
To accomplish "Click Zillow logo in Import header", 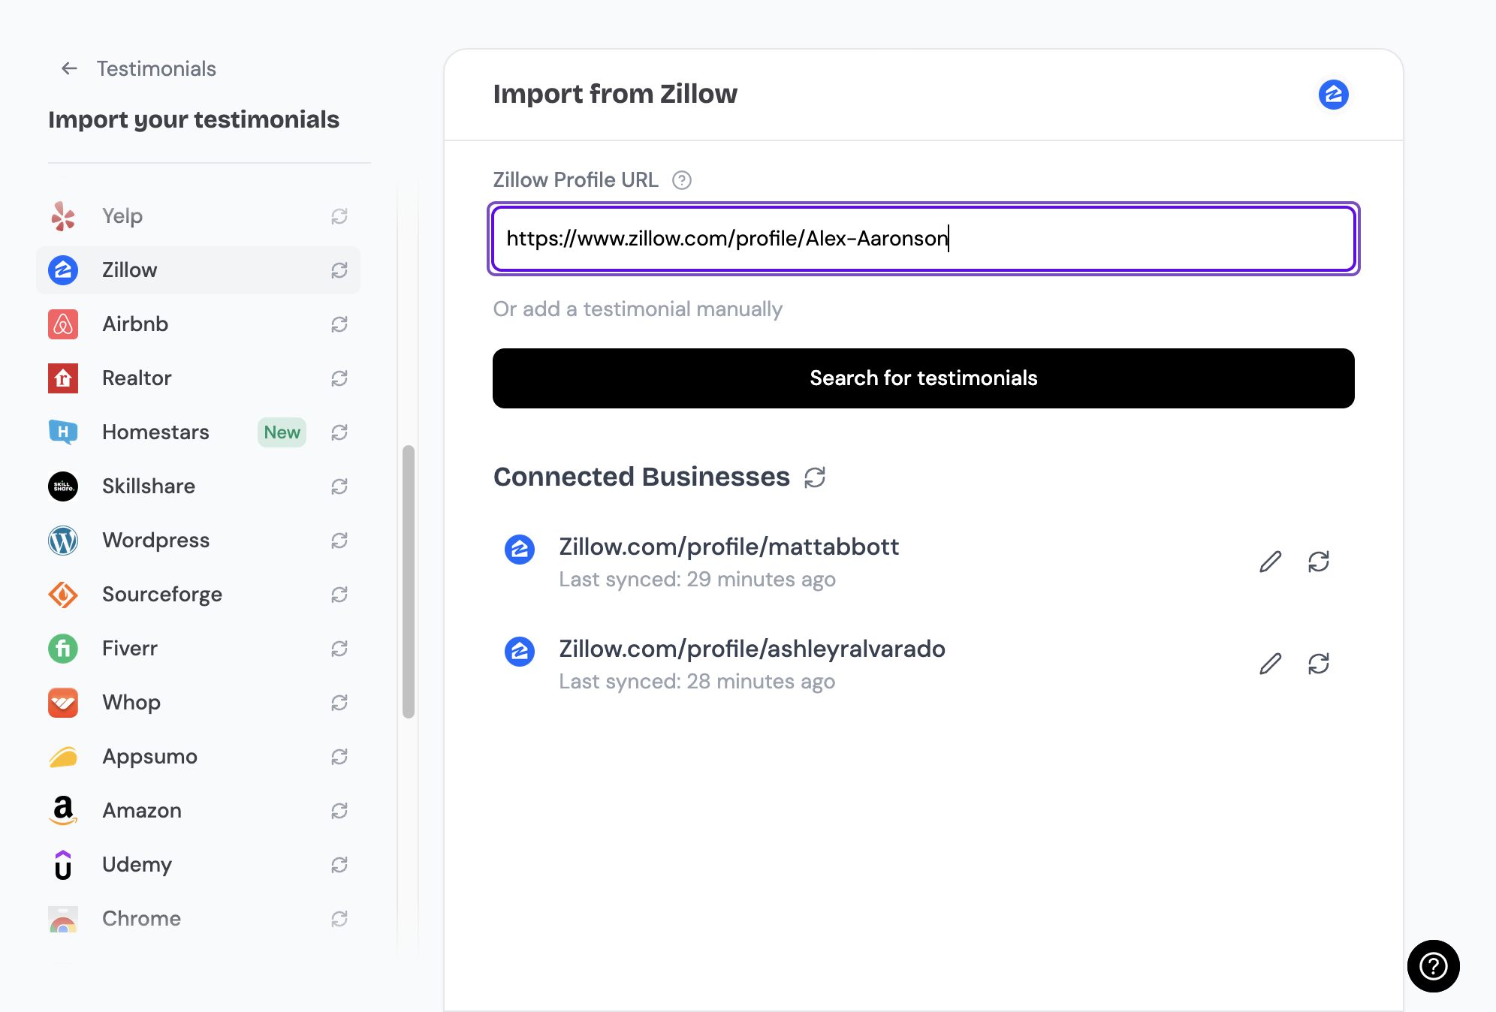I will point(1334,95).
